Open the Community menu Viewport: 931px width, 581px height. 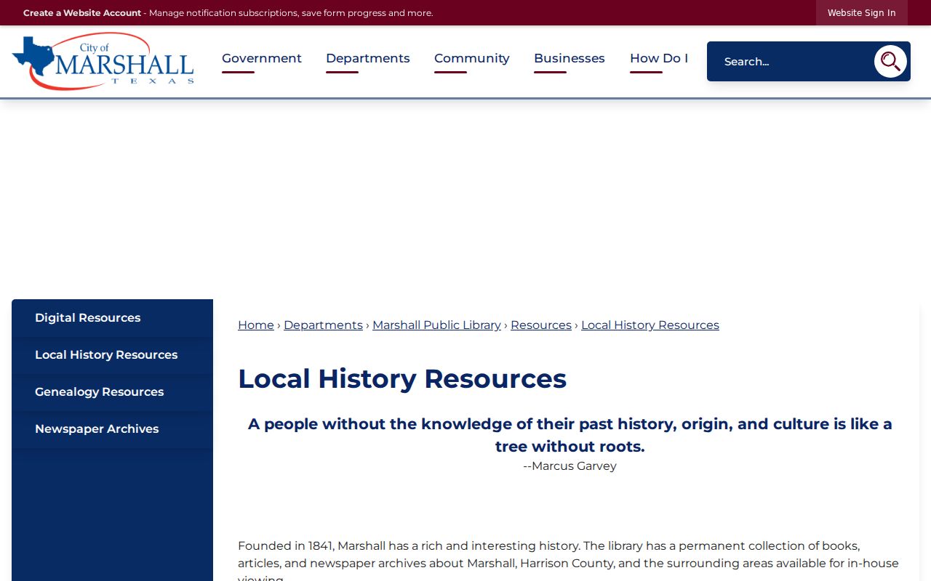[x=472, y=58]
